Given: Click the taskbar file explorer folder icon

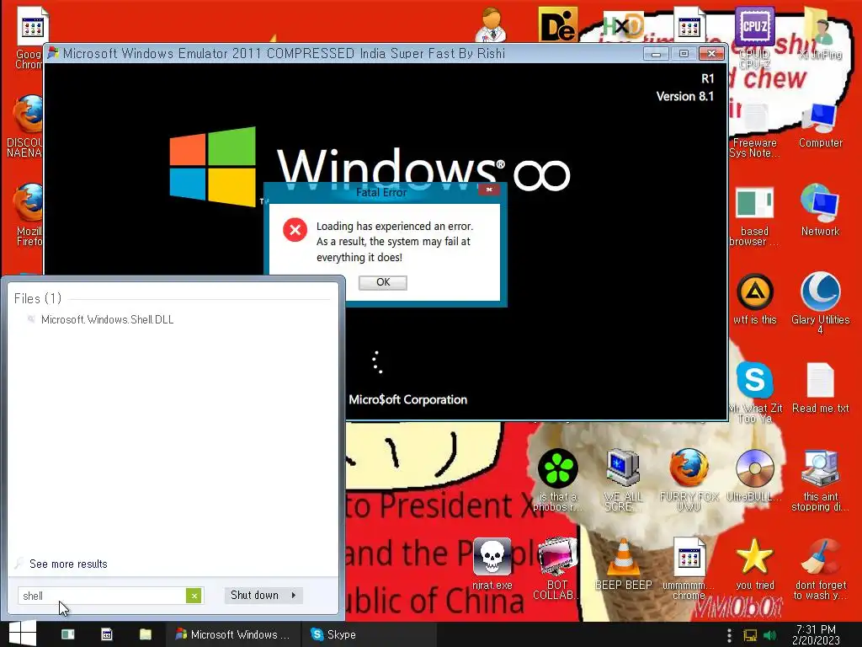Looking at the screenshot, I should 146,634.
